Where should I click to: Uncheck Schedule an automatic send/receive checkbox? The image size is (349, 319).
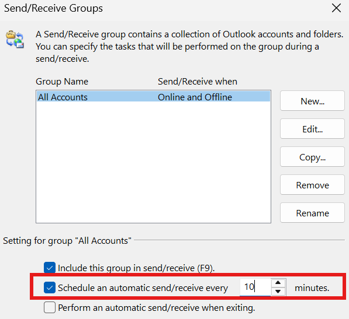point(50,288)
